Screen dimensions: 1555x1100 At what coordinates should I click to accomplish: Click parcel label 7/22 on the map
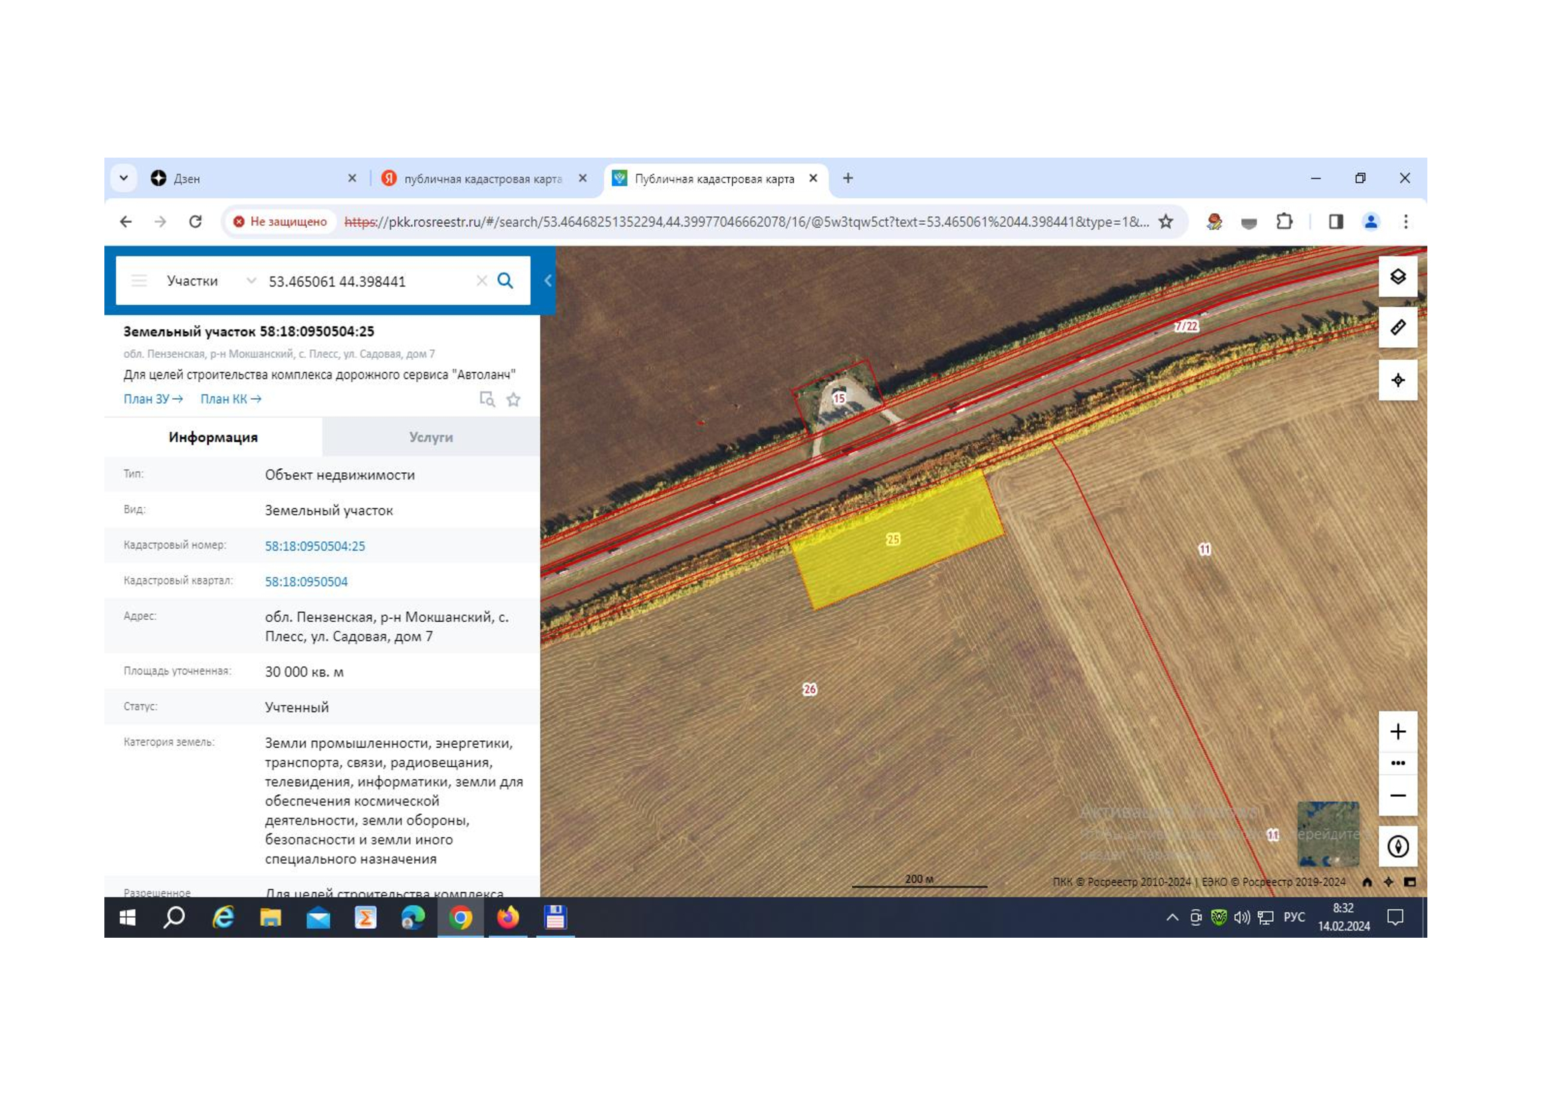pyautogui.click(x=1186, y=327)
